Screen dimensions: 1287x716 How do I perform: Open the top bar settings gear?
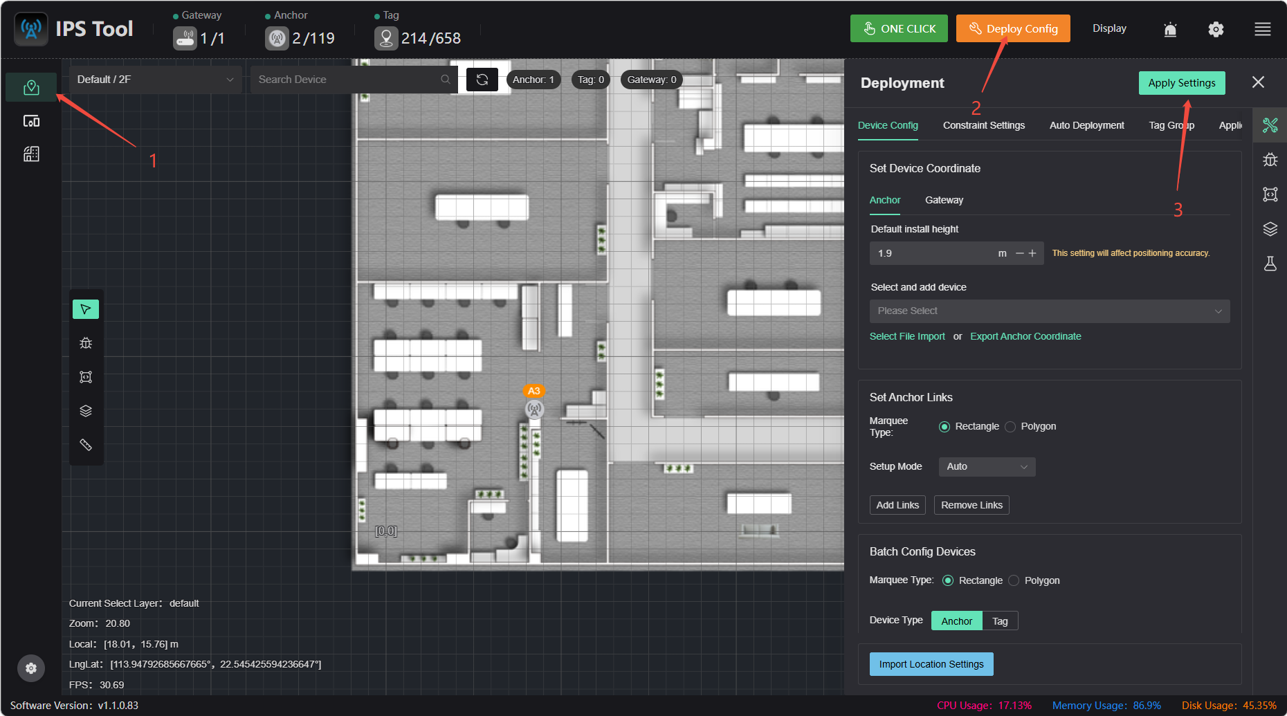1216,29
